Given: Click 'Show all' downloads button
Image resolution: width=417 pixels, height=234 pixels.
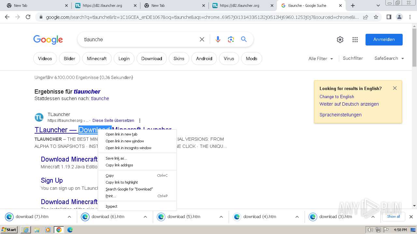Looking at the screenshot, I should pos(394,217).
